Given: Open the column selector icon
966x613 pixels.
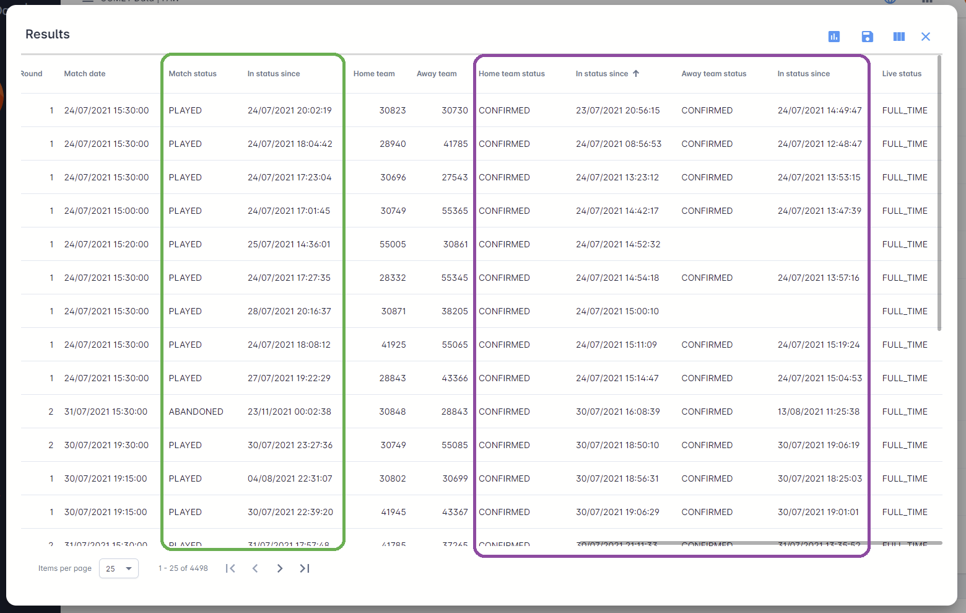Looking at the screenshot, I should (x=899, y=37).
